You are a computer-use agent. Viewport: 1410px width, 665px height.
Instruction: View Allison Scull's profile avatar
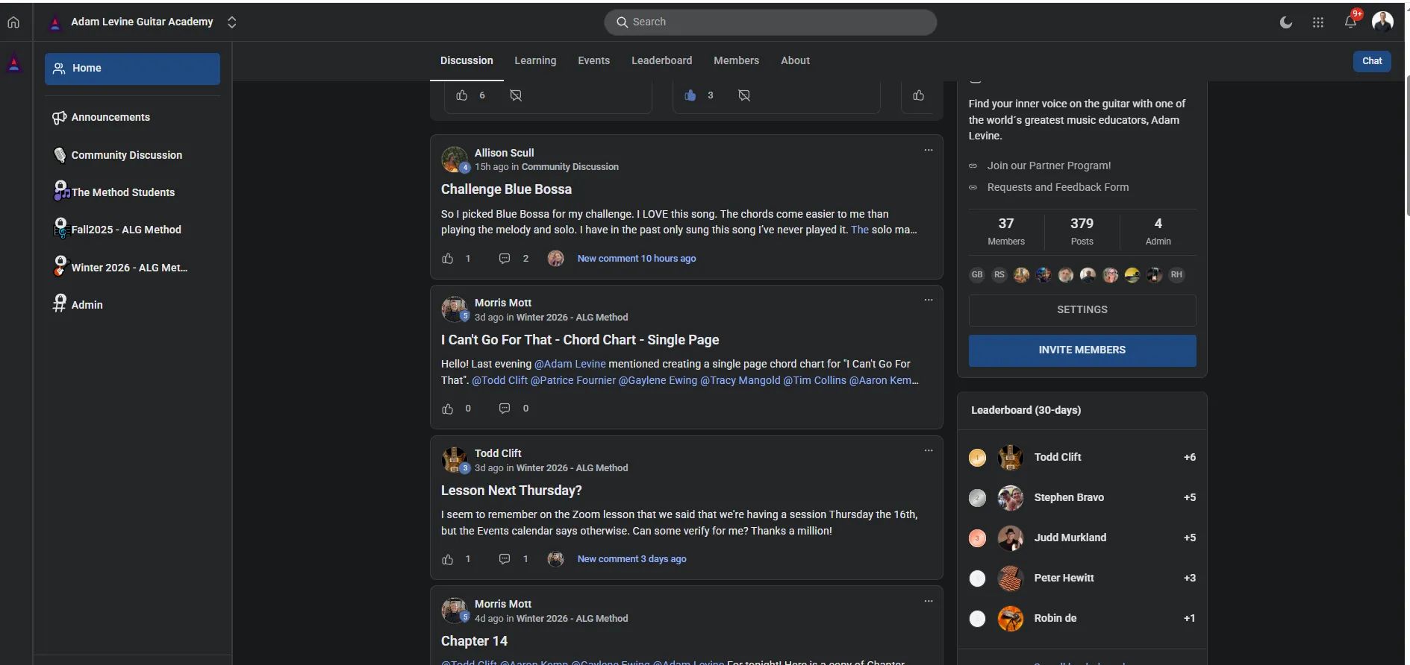455,159
